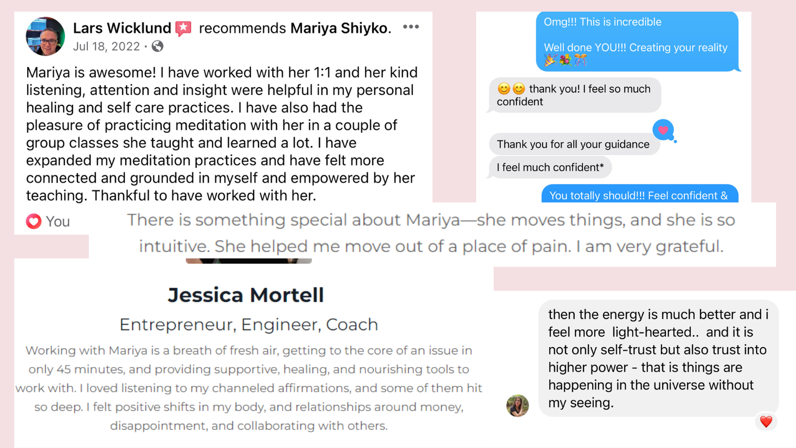Screen dimensions: 796x448
Task: Click the party emojis in blue bubble
Action: point(565,60)
